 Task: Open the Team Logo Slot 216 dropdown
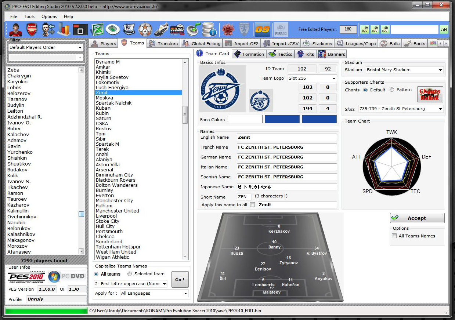[x=312, y=78]
